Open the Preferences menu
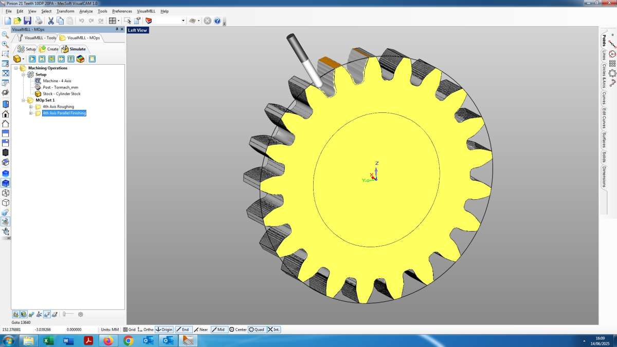Screen dimensions: 617x347 (x=122, y=11)
